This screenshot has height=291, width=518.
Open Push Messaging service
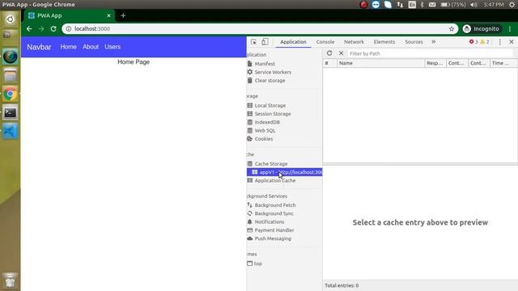273,238
